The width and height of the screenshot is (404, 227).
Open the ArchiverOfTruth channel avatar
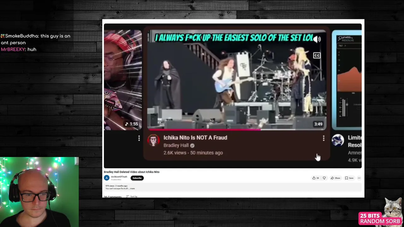(107, 178)
